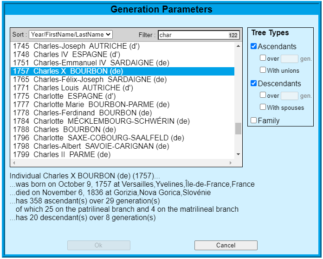Uncheck the Descendants checkbox

253,83
